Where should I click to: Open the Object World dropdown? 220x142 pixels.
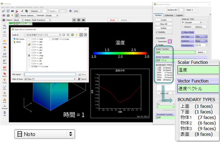click(18, 20)
